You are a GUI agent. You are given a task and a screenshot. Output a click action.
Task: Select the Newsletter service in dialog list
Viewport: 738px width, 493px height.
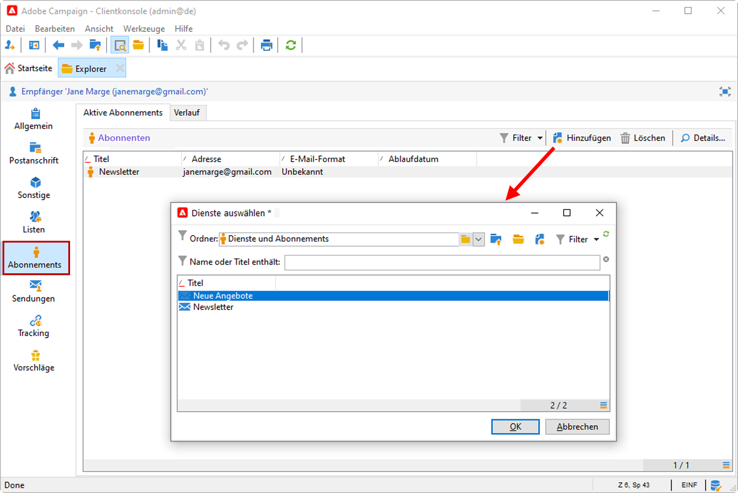pyautogui.click(x=213, y=307)
